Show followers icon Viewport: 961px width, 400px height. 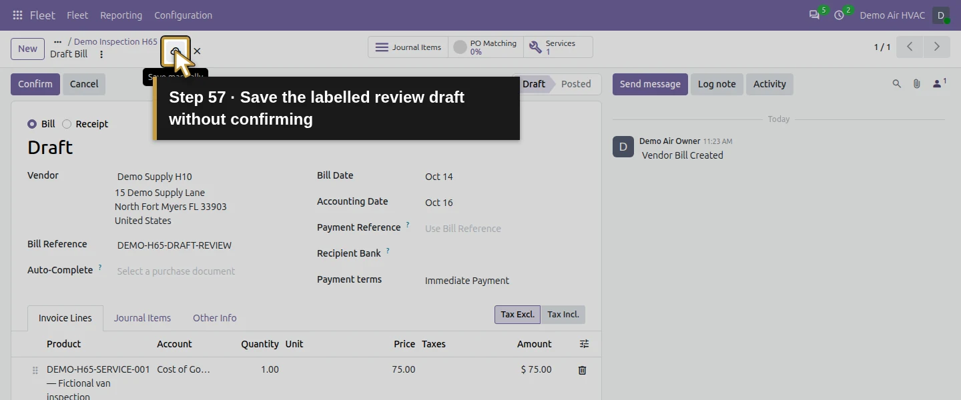(x=940, y=84)
